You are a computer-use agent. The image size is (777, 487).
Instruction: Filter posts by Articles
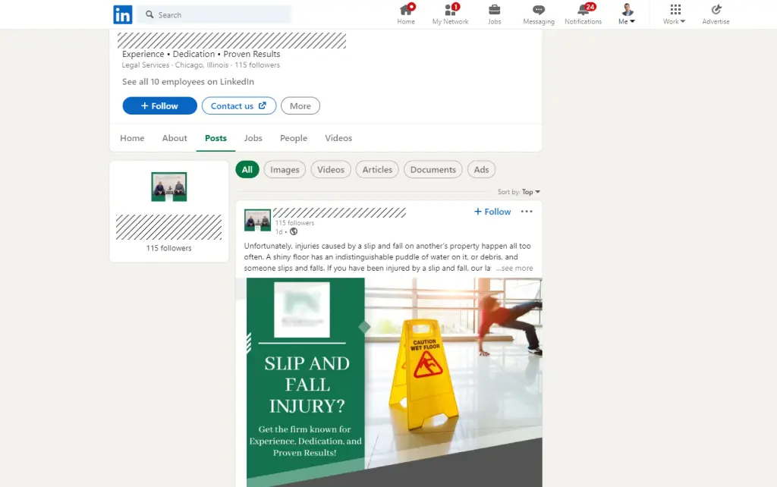(377, 169)
